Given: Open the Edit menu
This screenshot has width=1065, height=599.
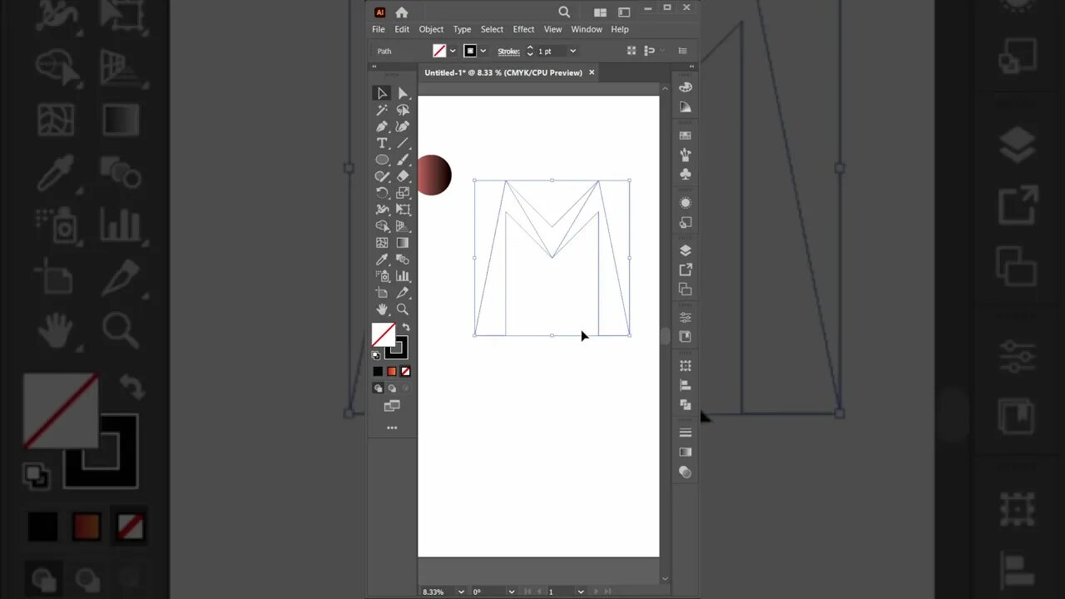Looking at the screenshot, I should 402,29.
